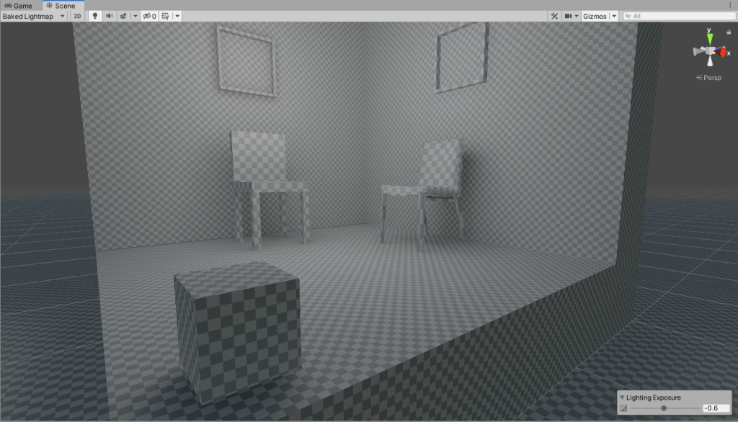Click the hidden objects visibility eye icon
The width and height of the screenshot is (738, 422).
(148, 16)
